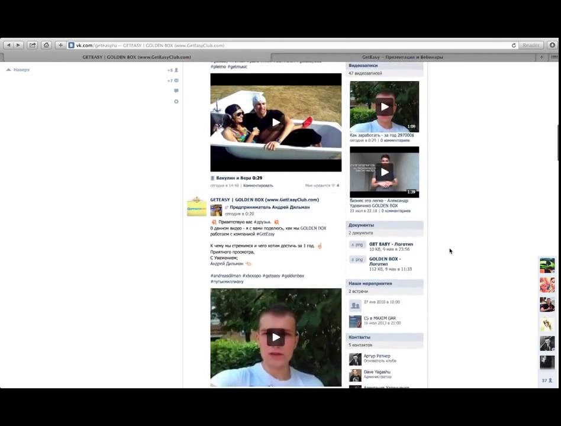
Task: Open the 37 friends online counter
Action: click(547, 380)
